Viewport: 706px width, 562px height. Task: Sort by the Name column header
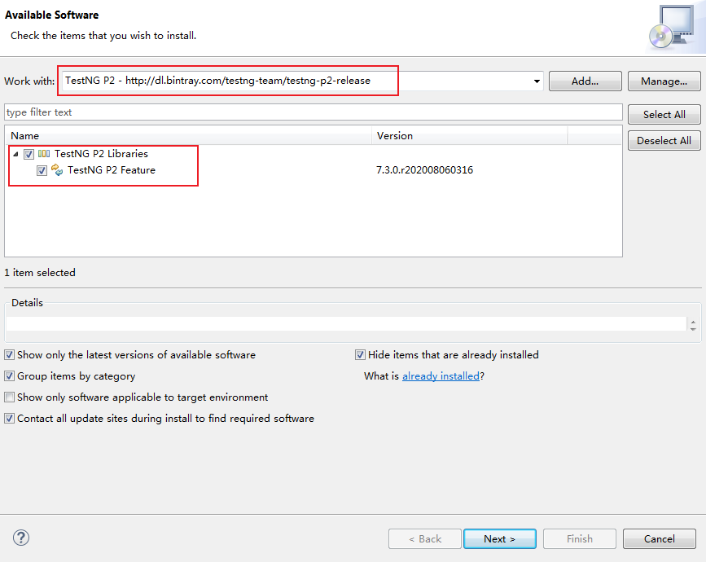[x=188, y=135]
